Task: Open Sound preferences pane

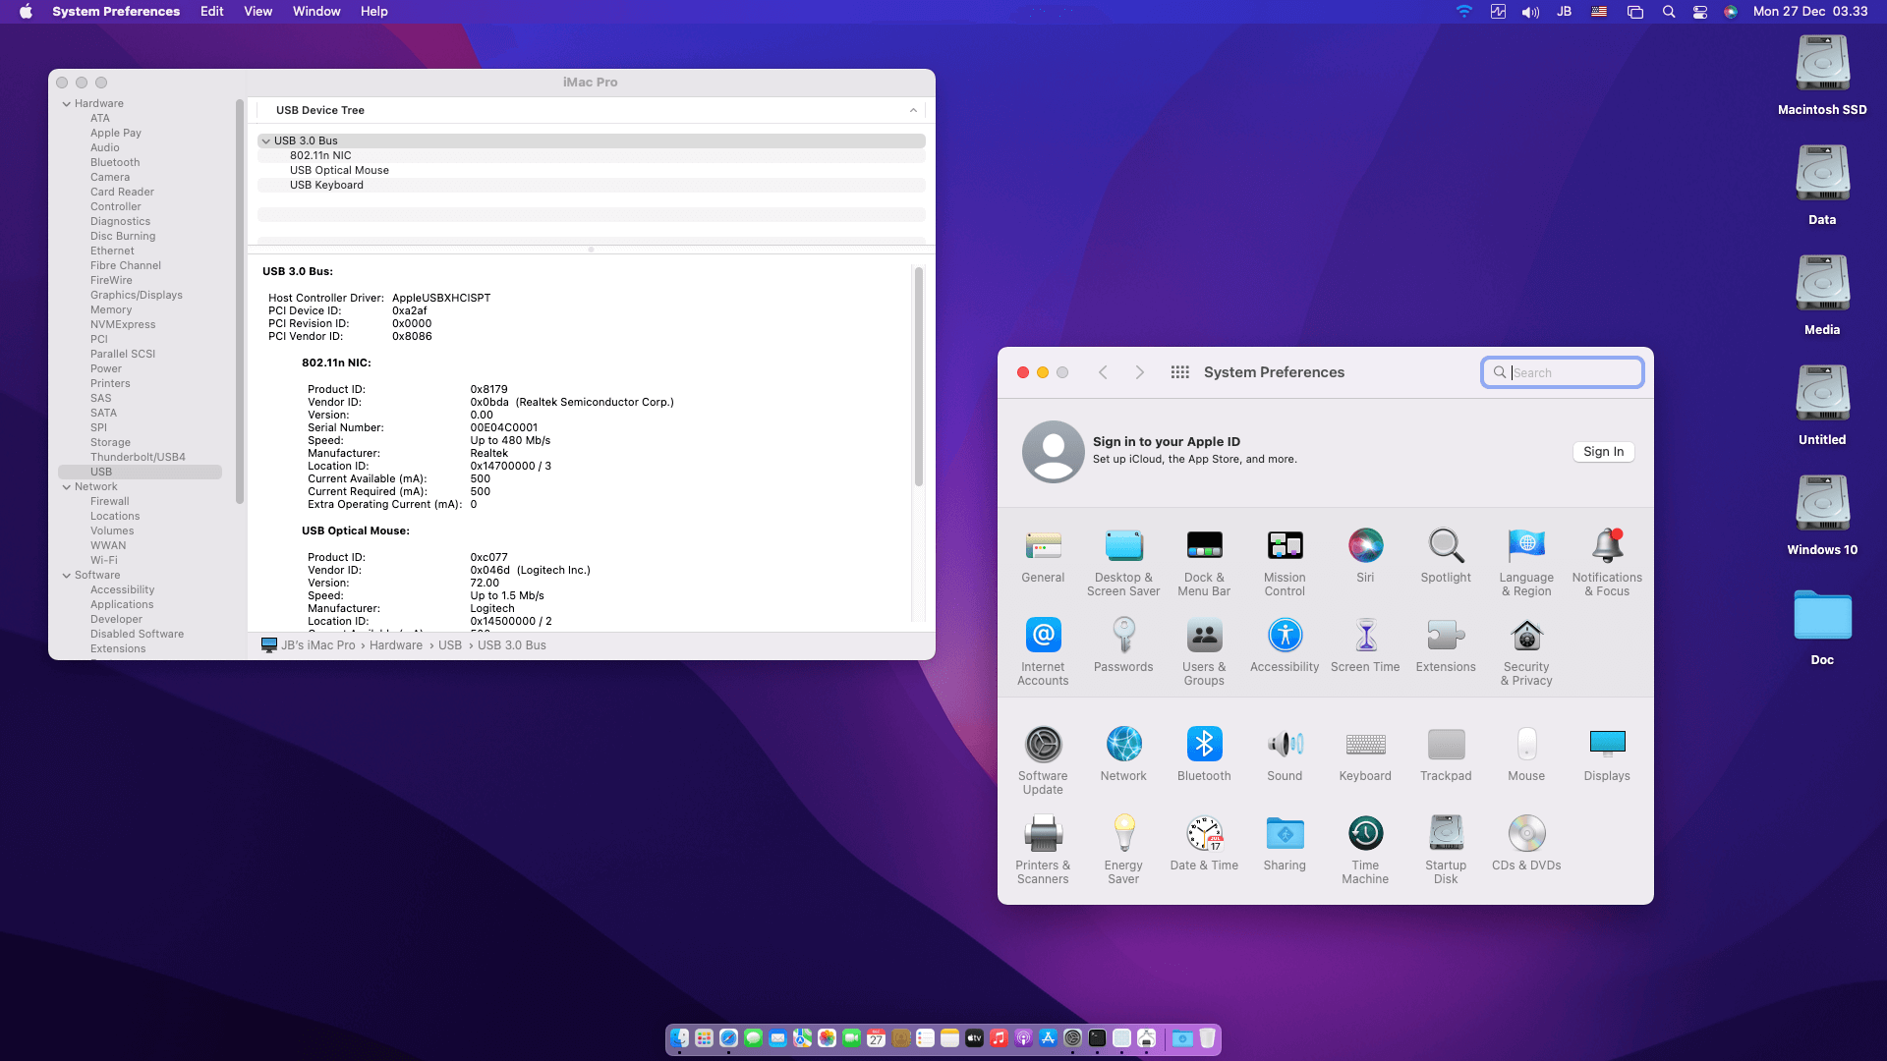Action: (x=1285, y=754)
